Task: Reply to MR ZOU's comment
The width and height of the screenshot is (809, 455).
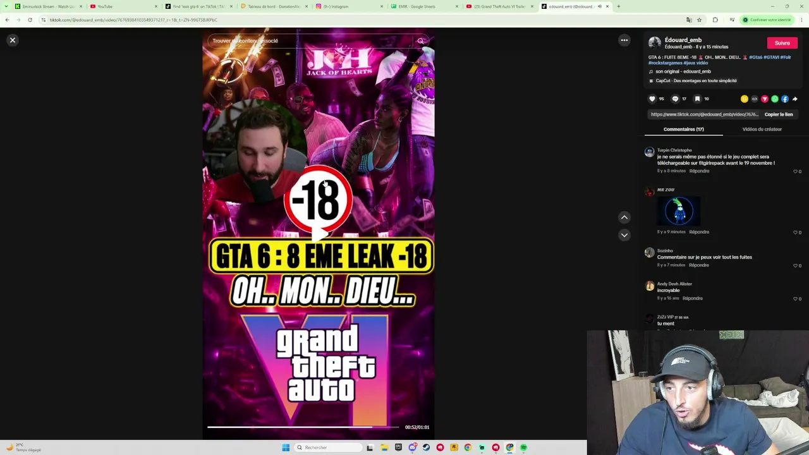Action: click(699, 232)
